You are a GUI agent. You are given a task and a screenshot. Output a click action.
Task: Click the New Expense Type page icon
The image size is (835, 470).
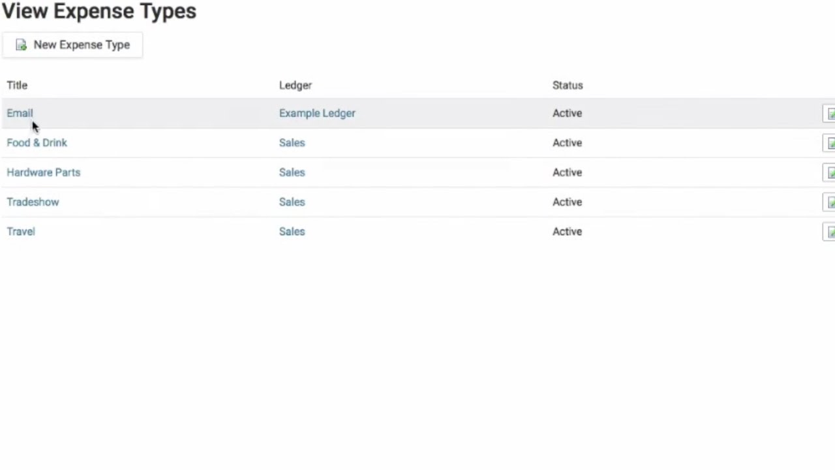(x=21, y=45)
